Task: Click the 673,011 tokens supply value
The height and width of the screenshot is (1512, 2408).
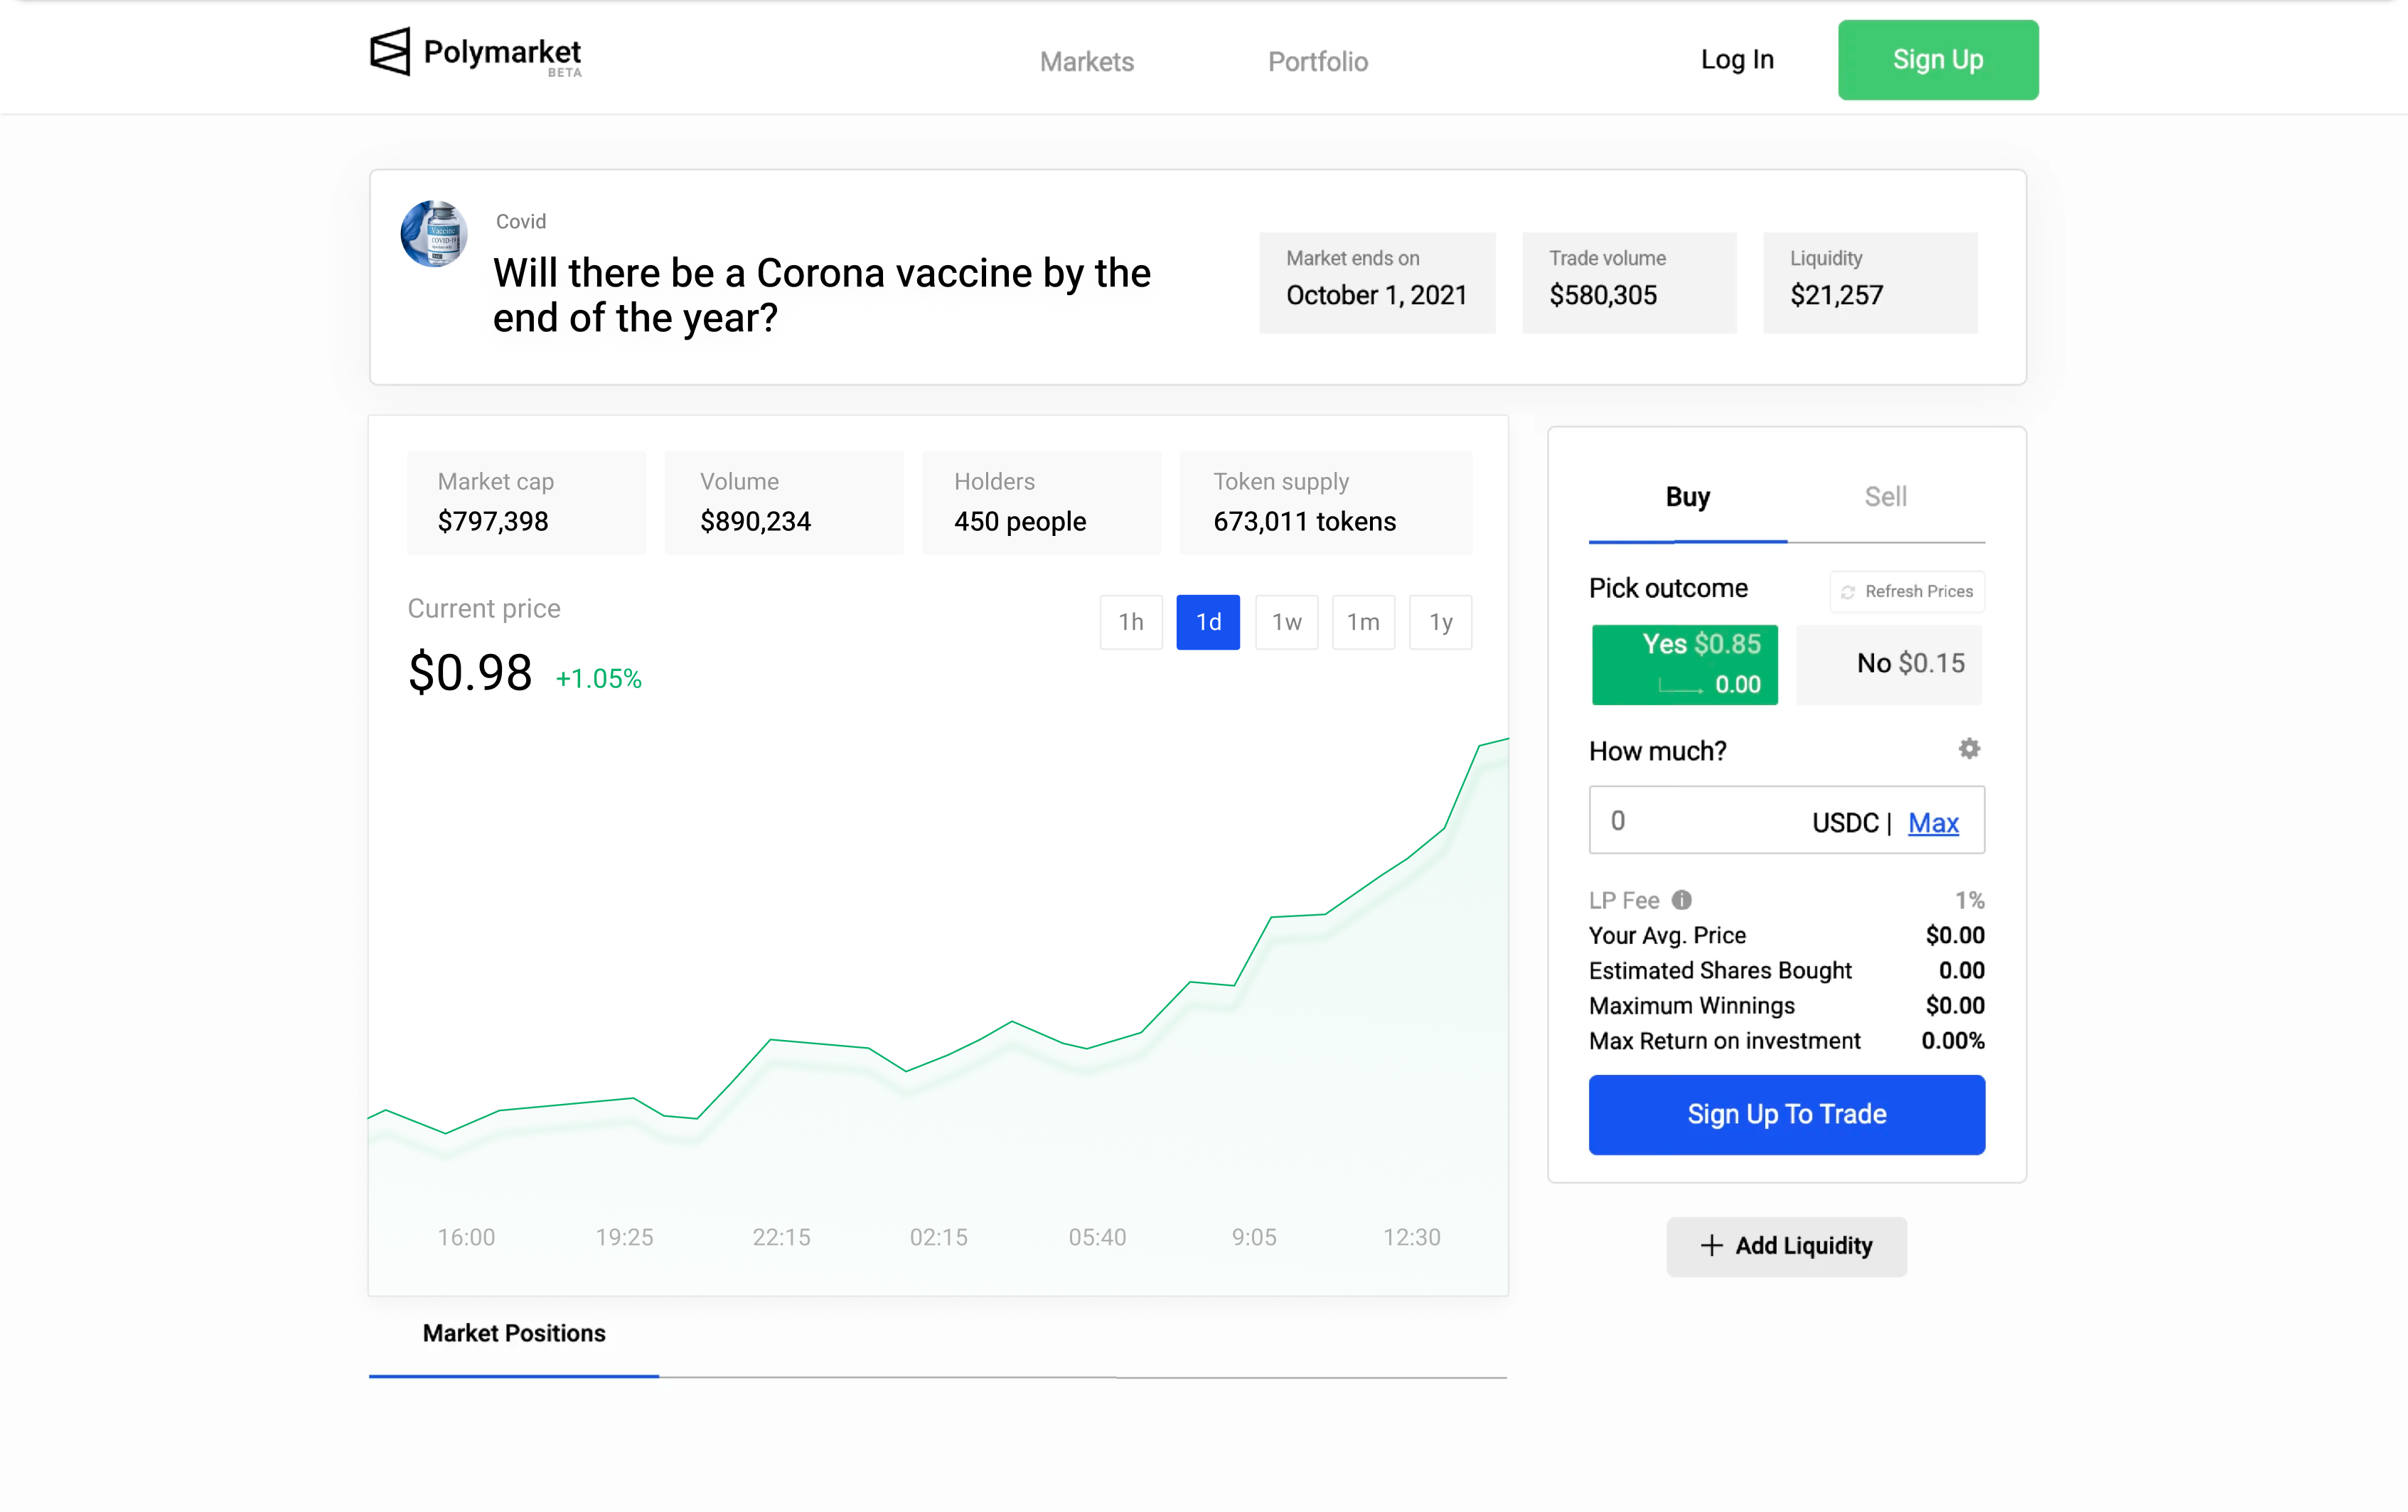Action: tap(1304, 521)
